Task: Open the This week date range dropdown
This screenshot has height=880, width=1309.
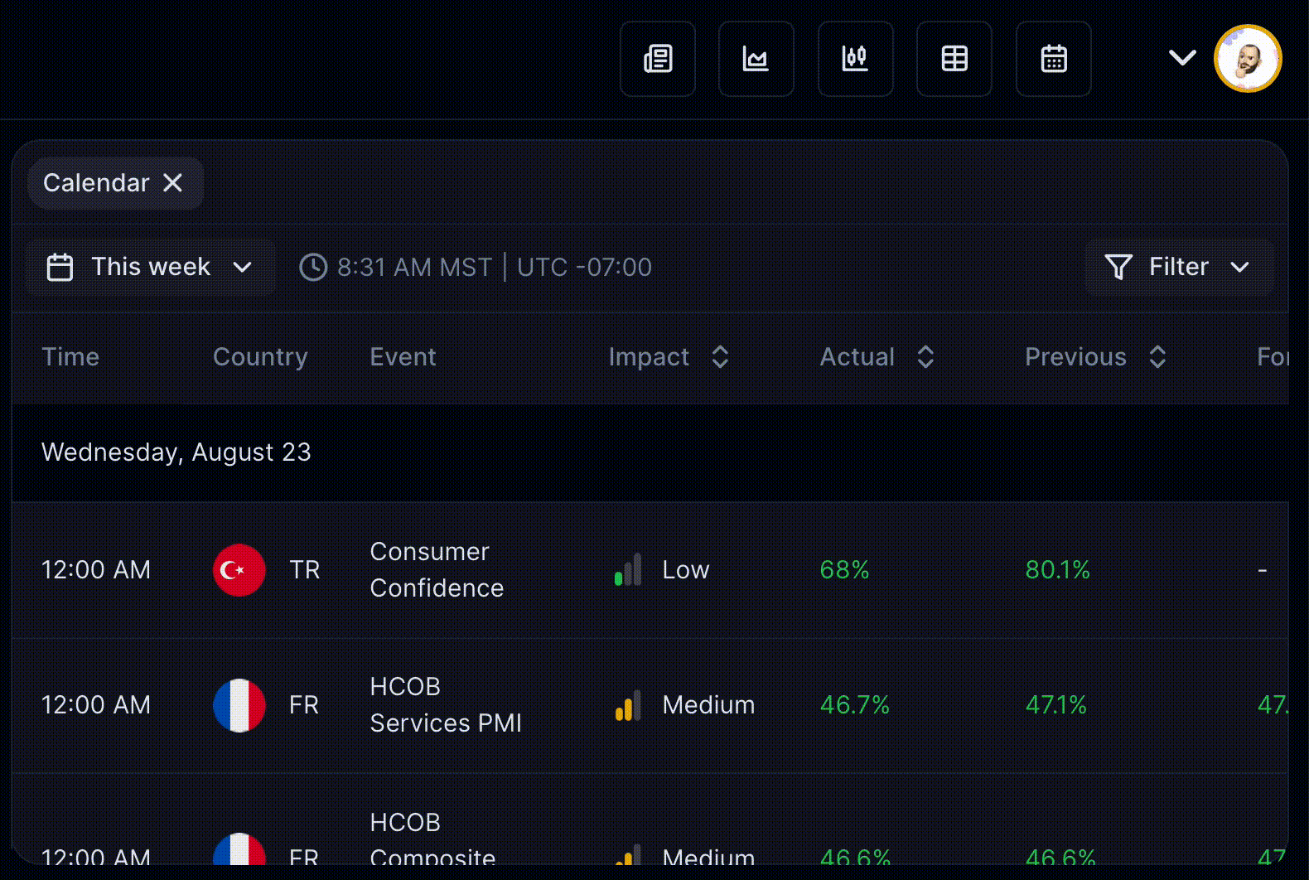Action: click(151, 267)
